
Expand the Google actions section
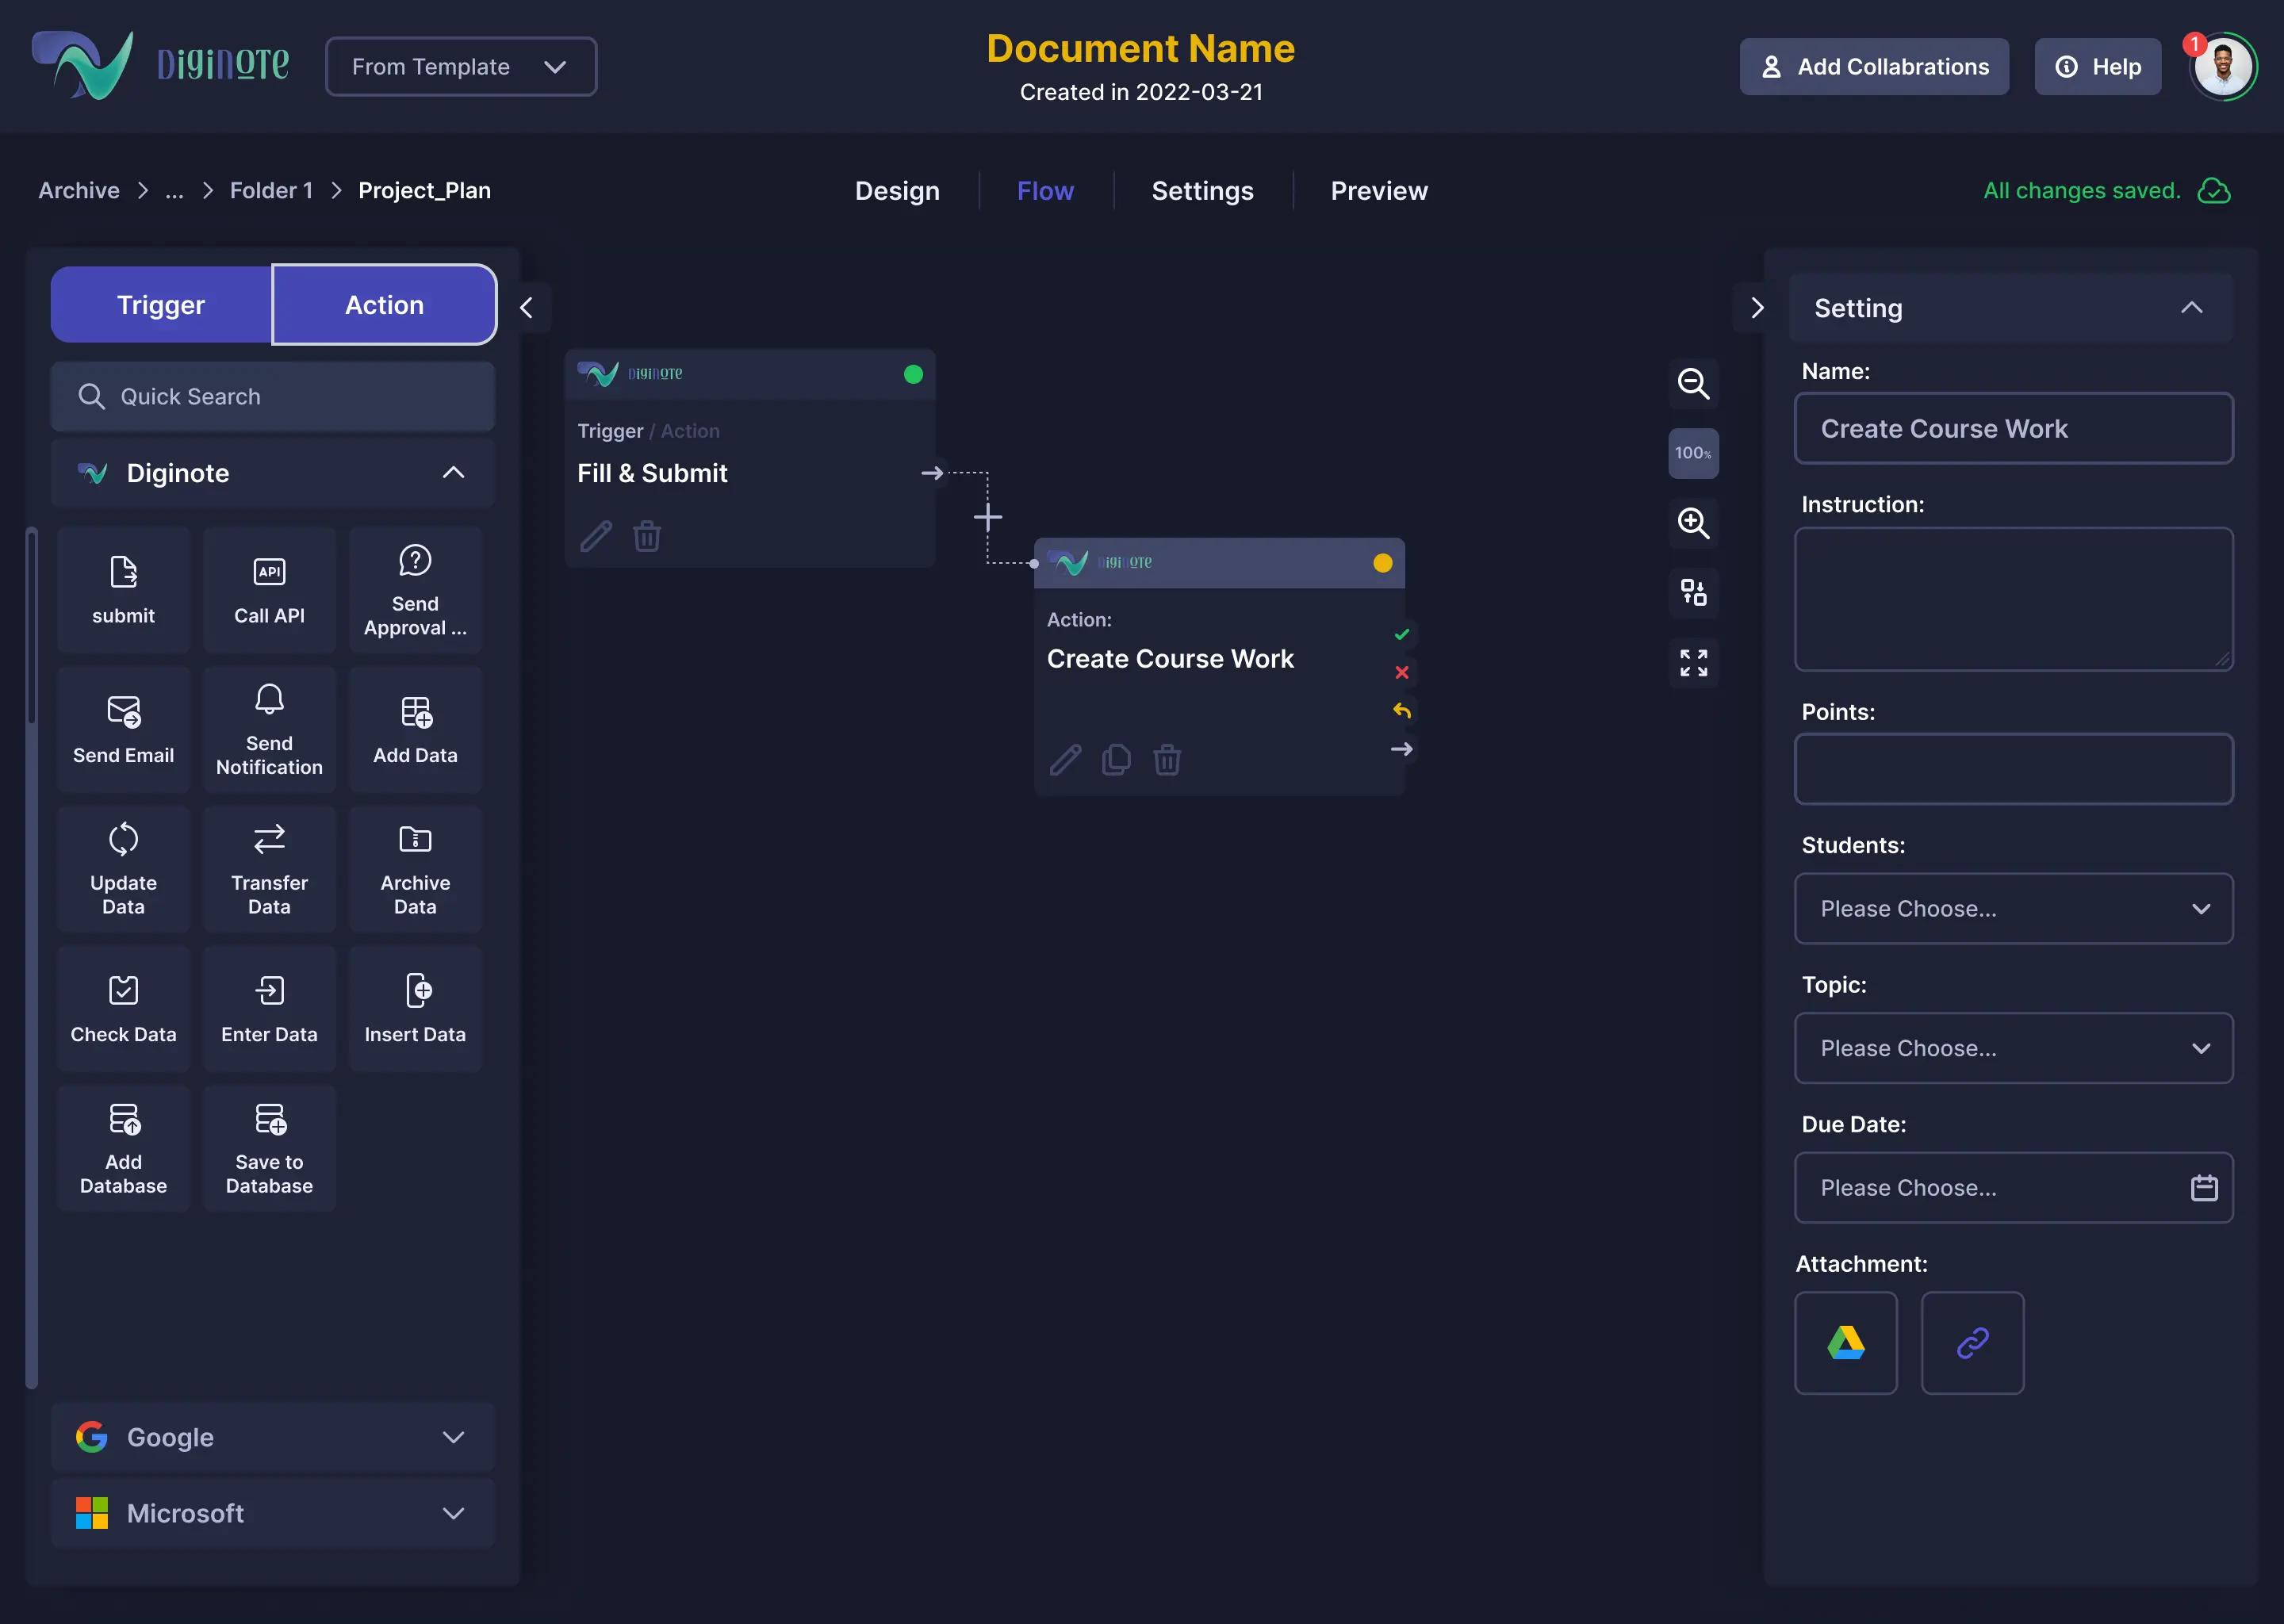pyautogui.click(x=272, y=1437)
